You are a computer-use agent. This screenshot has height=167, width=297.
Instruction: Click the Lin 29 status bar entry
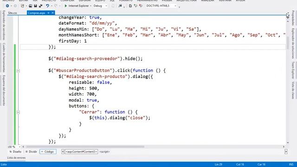click(219, 164)
